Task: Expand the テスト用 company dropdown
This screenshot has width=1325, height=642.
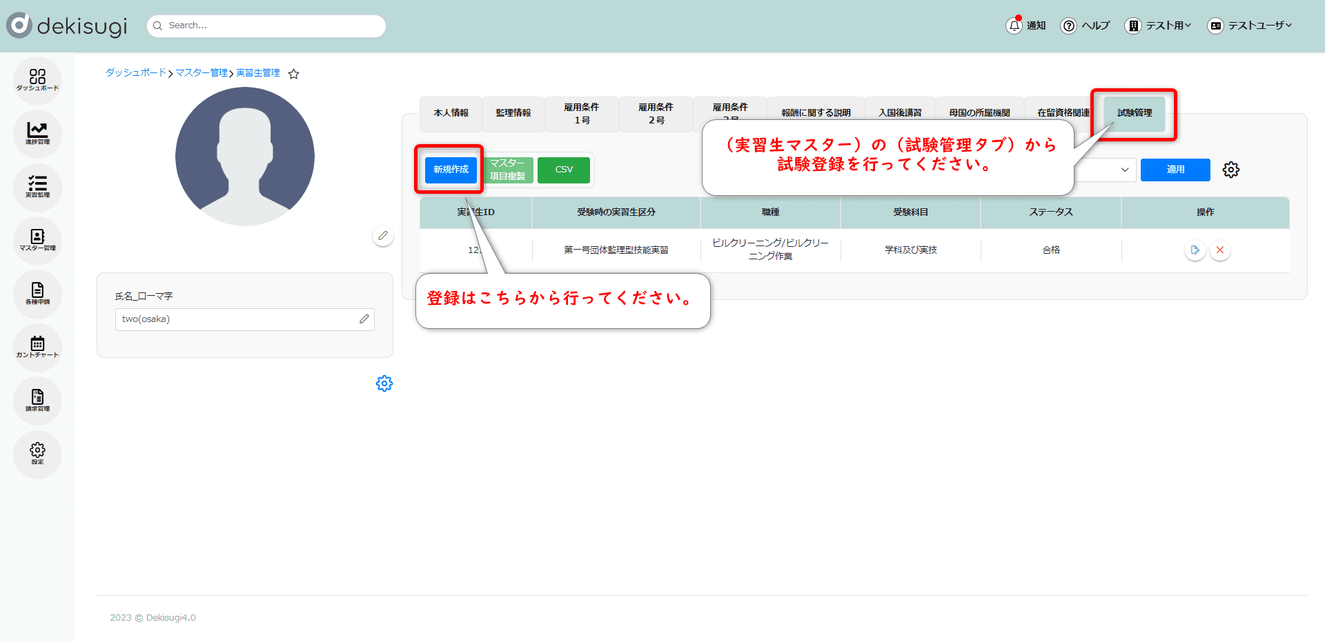Action: 1159,26
